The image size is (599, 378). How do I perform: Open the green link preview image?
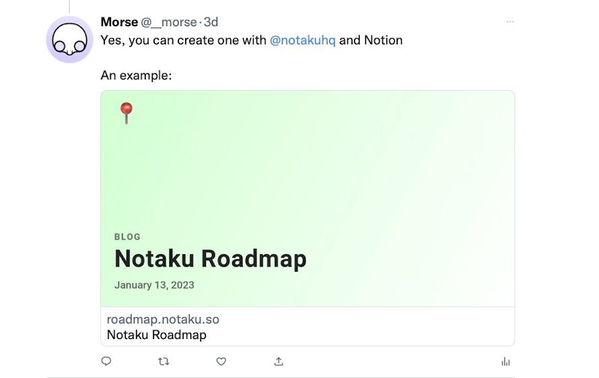click(x=308, y=198)
